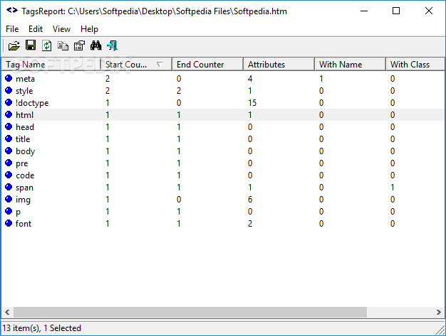Image resolution: width=446 pixels, height=336 pixels.
Task: Select the title tag row
Action: click(223, 139)
